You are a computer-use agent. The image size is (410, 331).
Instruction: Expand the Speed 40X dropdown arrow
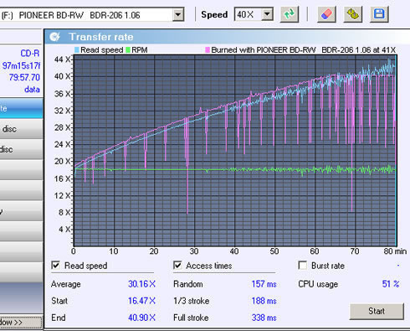click(x=267, y=14)
